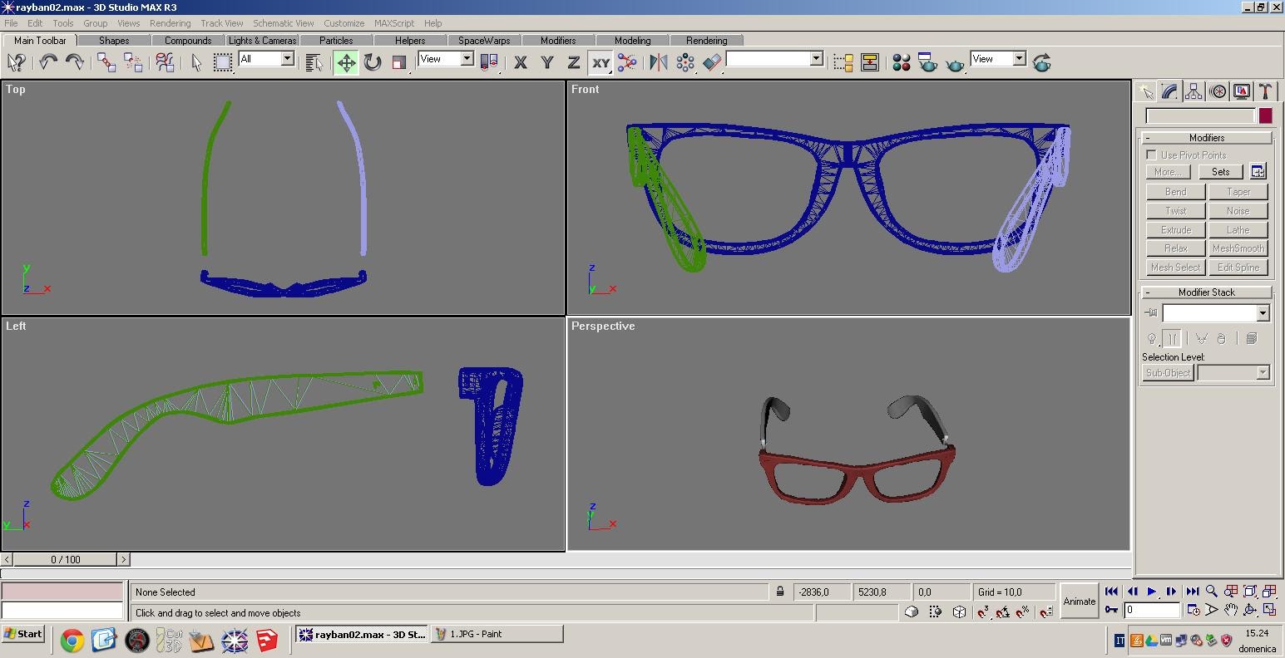Switch to the 1.JPG - Paint taskbar window
The width and height of the screenshot is (1285, 658).
click(x=497, y=634)
